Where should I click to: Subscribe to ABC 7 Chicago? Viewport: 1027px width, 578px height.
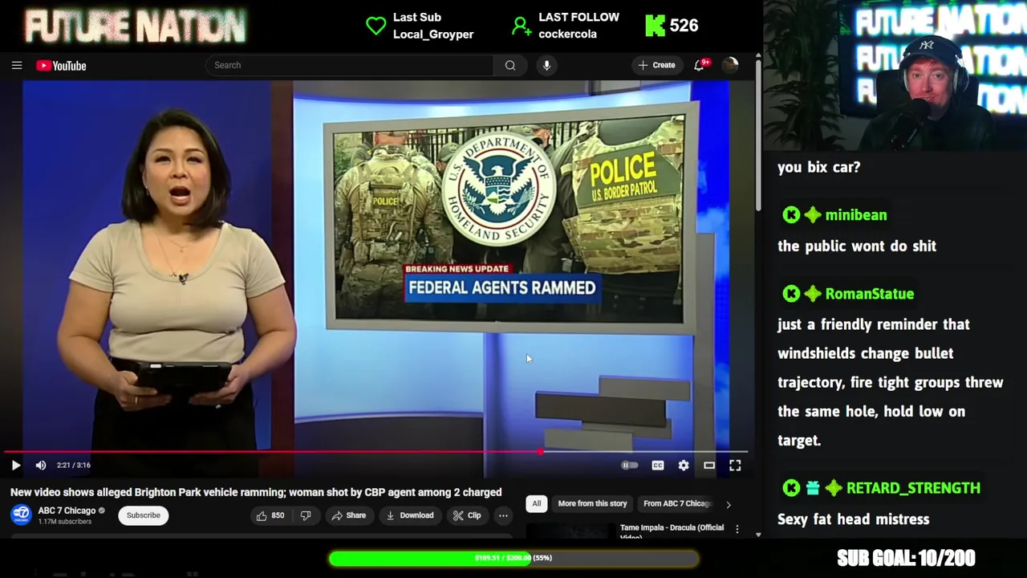[x=144, y=515]
